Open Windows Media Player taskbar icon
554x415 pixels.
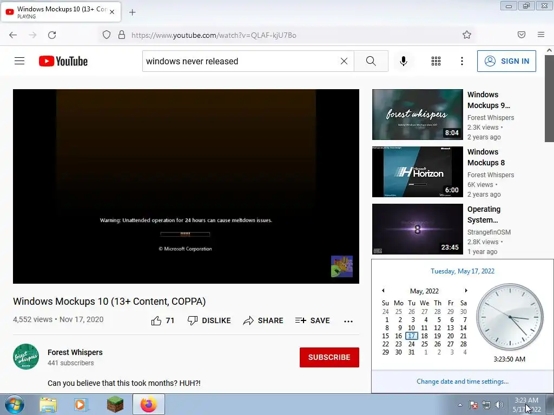(81, 405)
